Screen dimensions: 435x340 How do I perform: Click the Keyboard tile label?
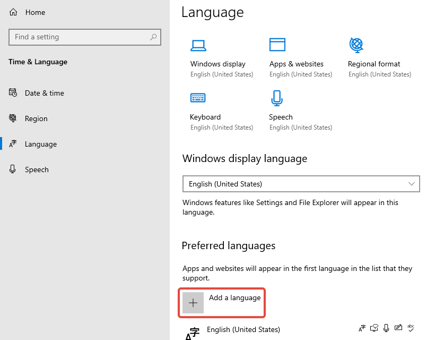[205, 117]
